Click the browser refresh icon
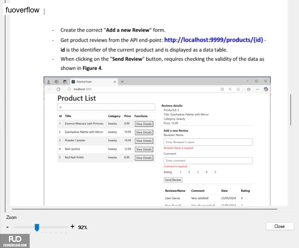Screen dimensions: 299x248 (58, 89)
